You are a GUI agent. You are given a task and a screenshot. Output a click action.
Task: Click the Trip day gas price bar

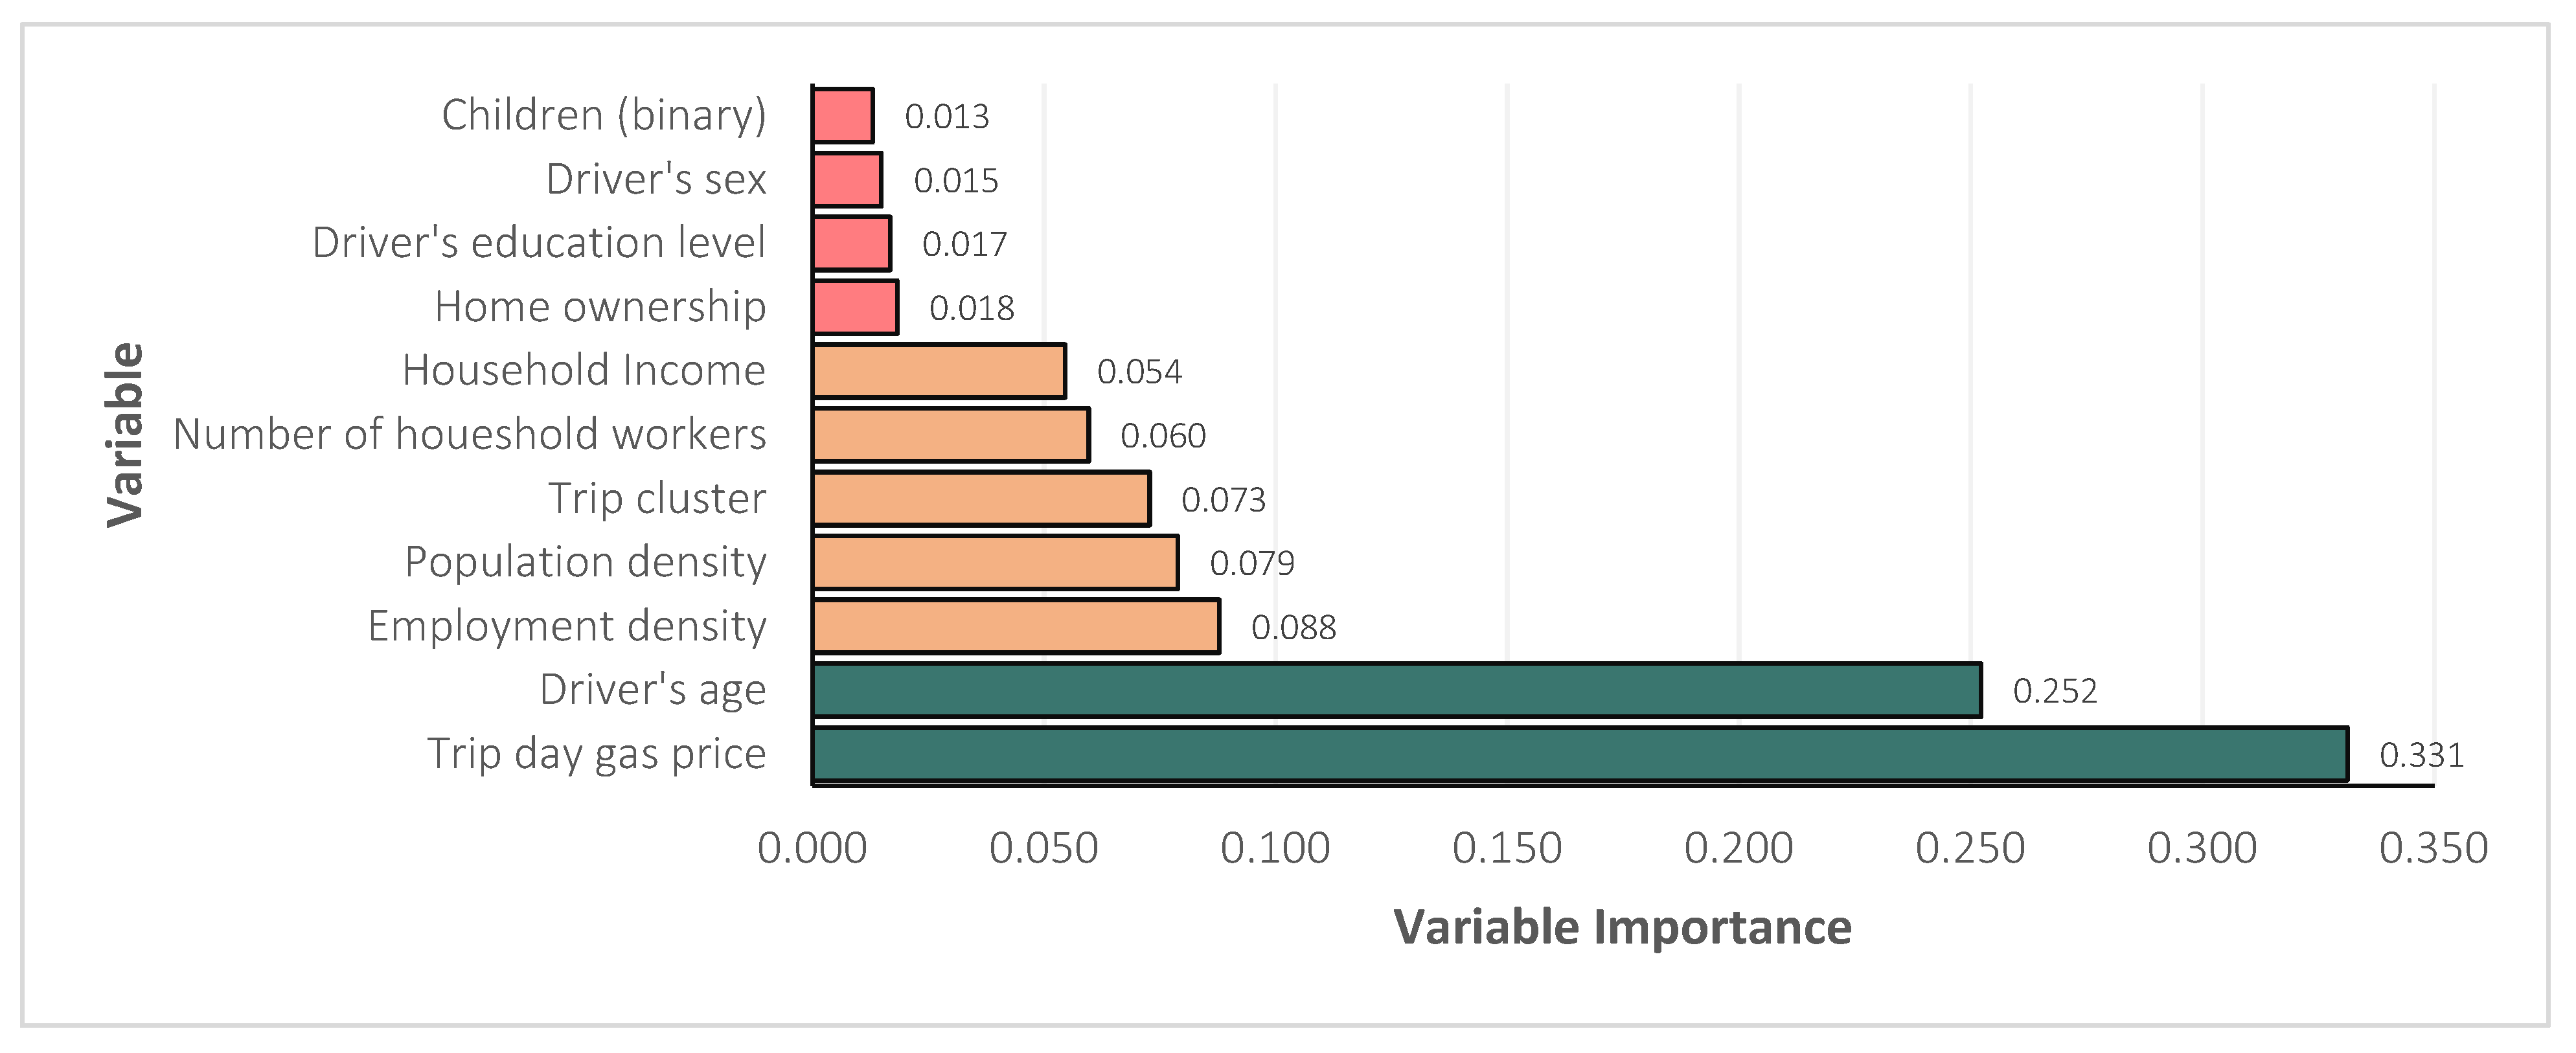click(x=1580, y=754)
